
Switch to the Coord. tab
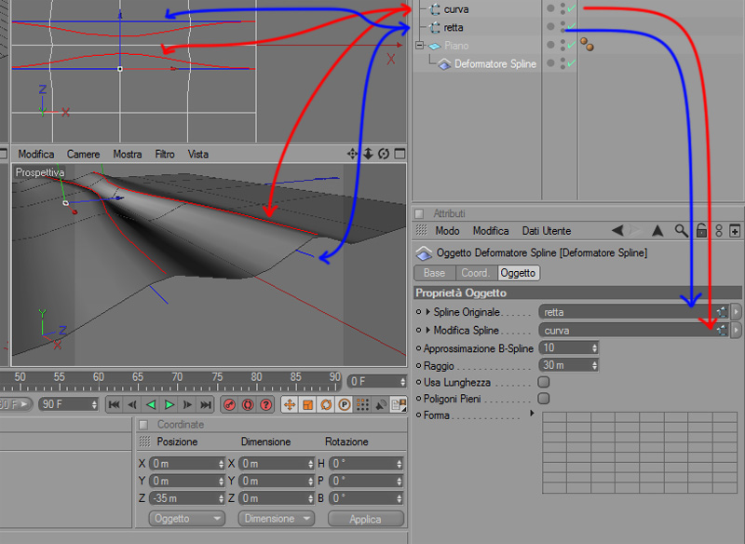point(476,273)
